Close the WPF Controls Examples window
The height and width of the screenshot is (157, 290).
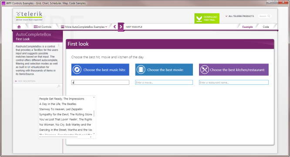tap(283, 2)
